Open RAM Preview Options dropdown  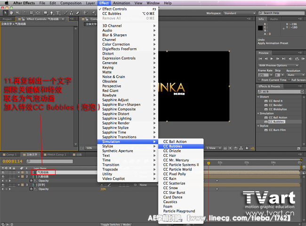pyautogui.click(x=279, y=65)
